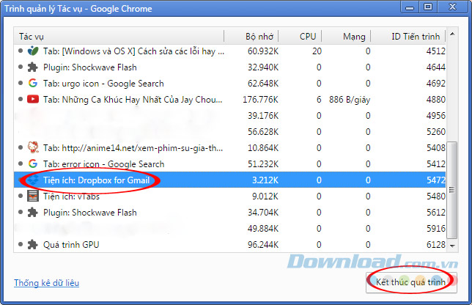Select the 'Tab: [Windows và OS X] Cách sửa các lỗi hay' row
Viewport: 472px width, 305px height.
[x=229, y=51]
